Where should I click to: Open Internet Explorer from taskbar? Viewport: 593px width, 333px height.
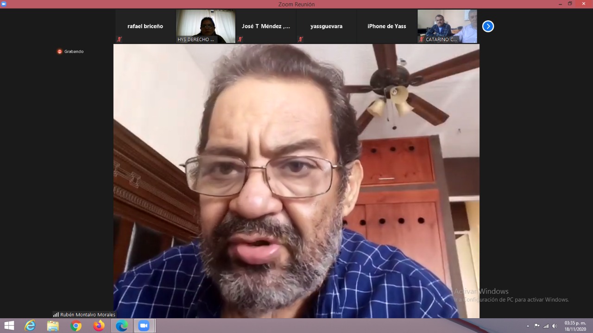[30, 326]
